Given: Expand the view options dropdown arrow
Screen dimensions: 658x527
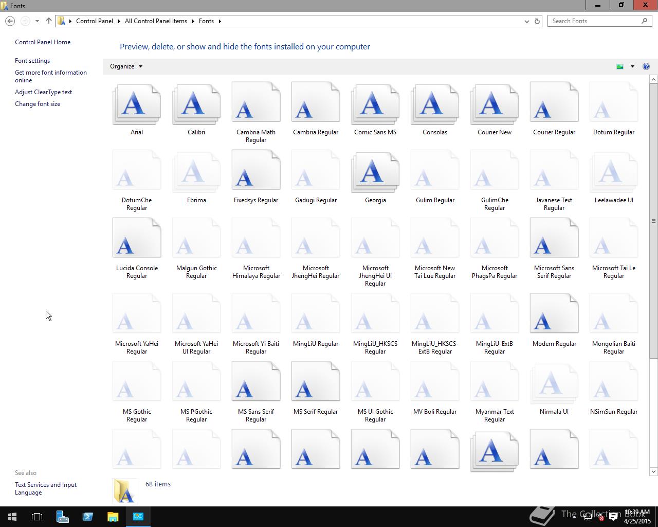Looking at the screenshot, I should pos(632,66).
